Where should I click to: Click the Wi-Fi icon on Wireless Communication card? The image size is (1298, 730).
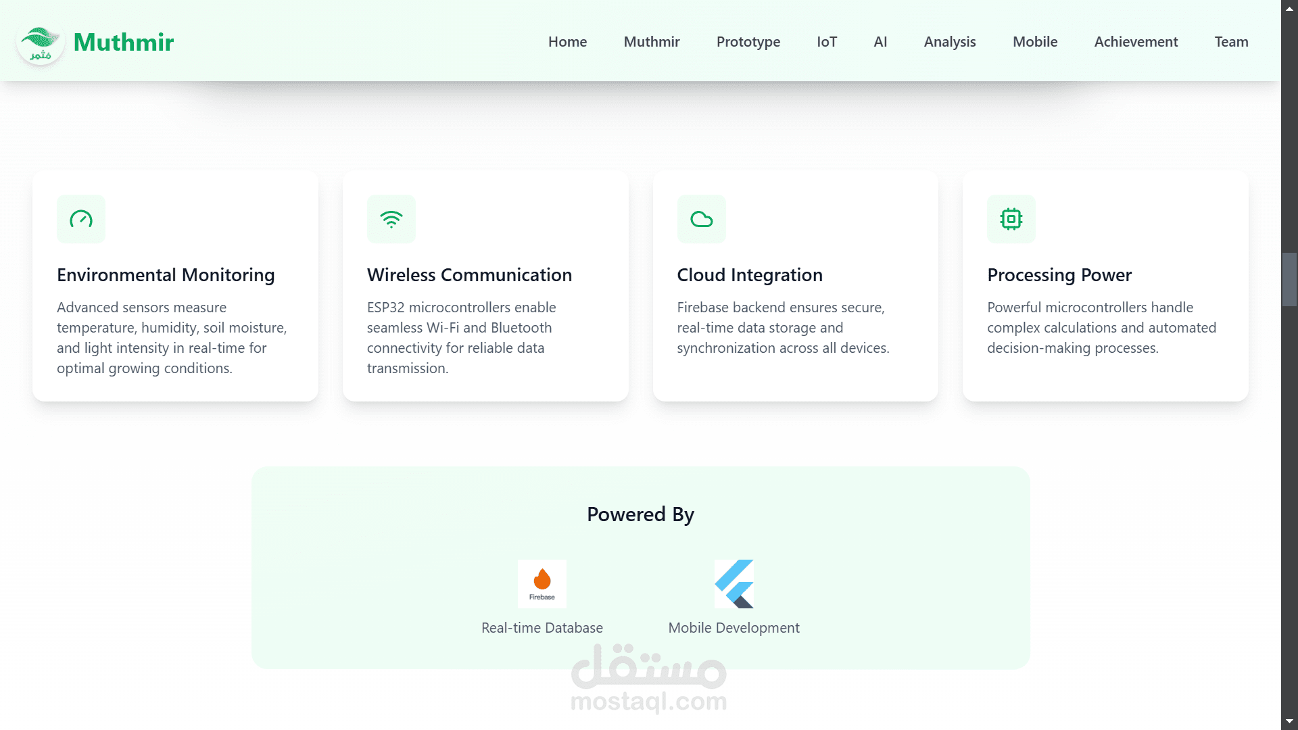point(391,219)
